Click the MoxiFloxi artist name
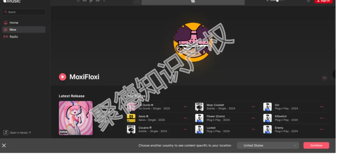 84,77
